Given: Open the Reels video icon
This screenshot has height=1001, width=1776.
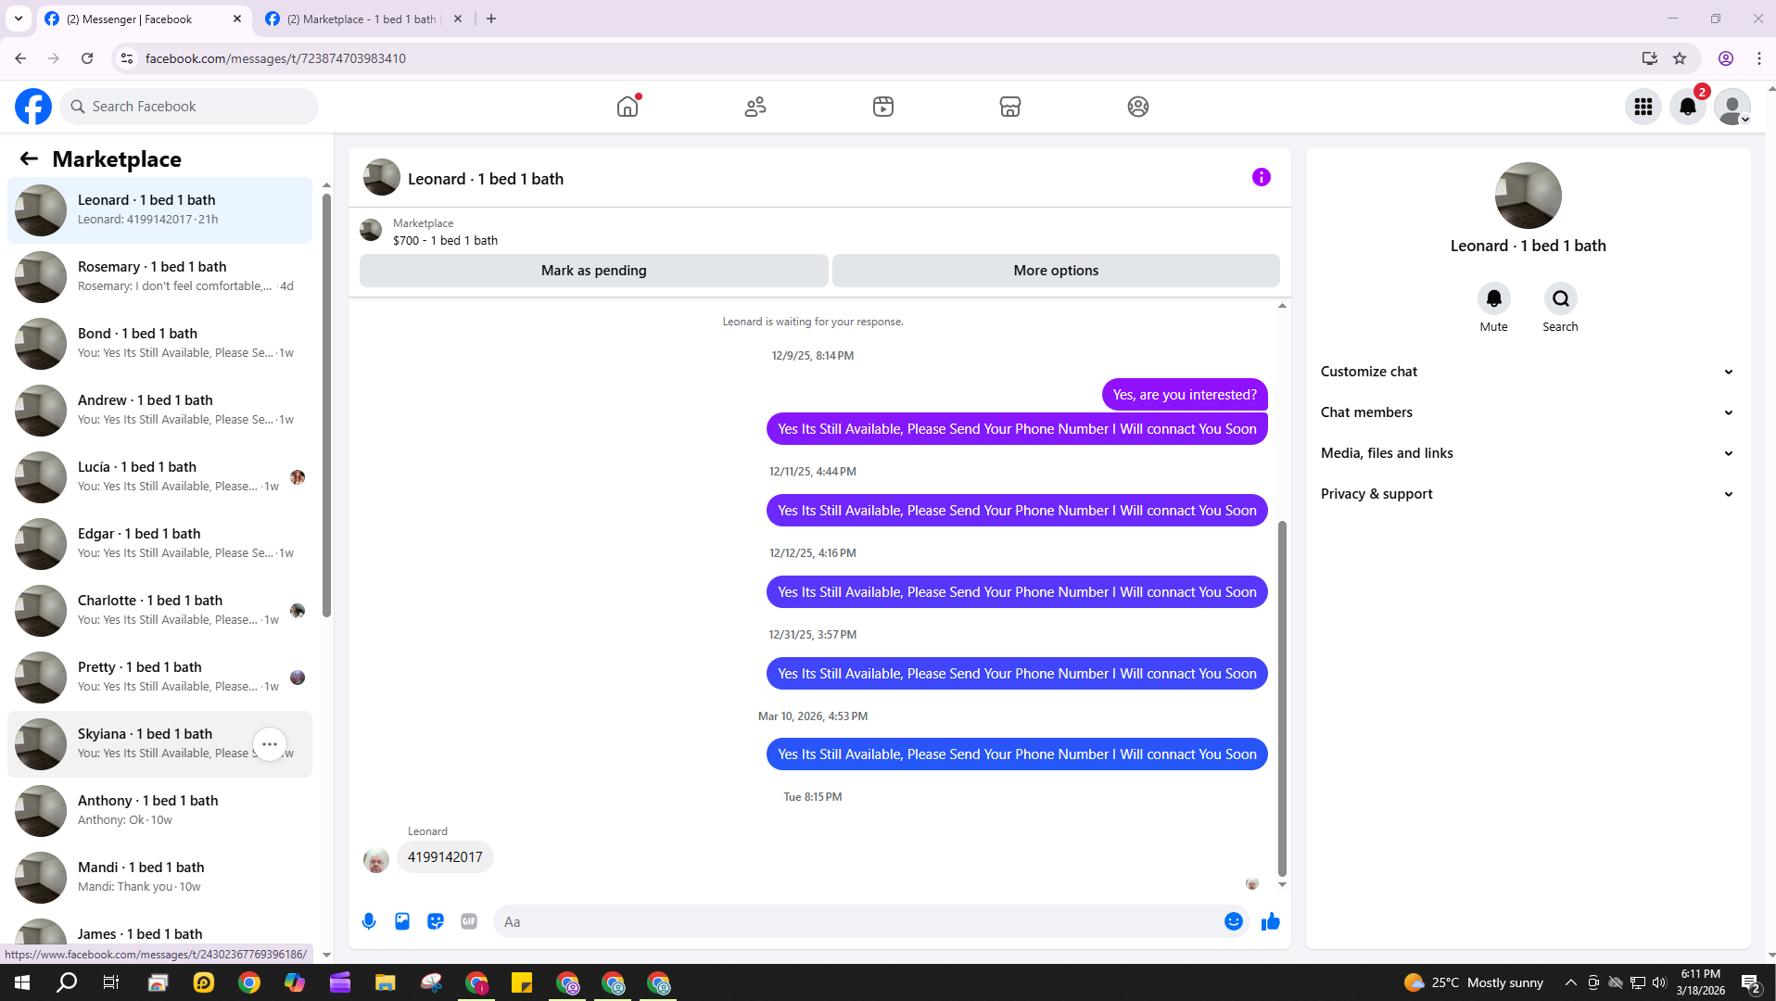Looking at the screenshot, I should tap(883, 107).
